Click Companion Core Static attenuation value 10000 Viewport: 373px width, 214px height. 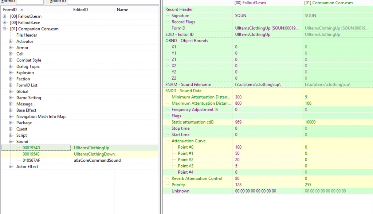pos(310,122)
